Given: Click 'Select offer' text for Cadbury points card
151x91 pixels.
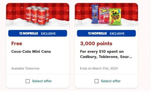Looking at the screenshot, I should pos(111,81).
